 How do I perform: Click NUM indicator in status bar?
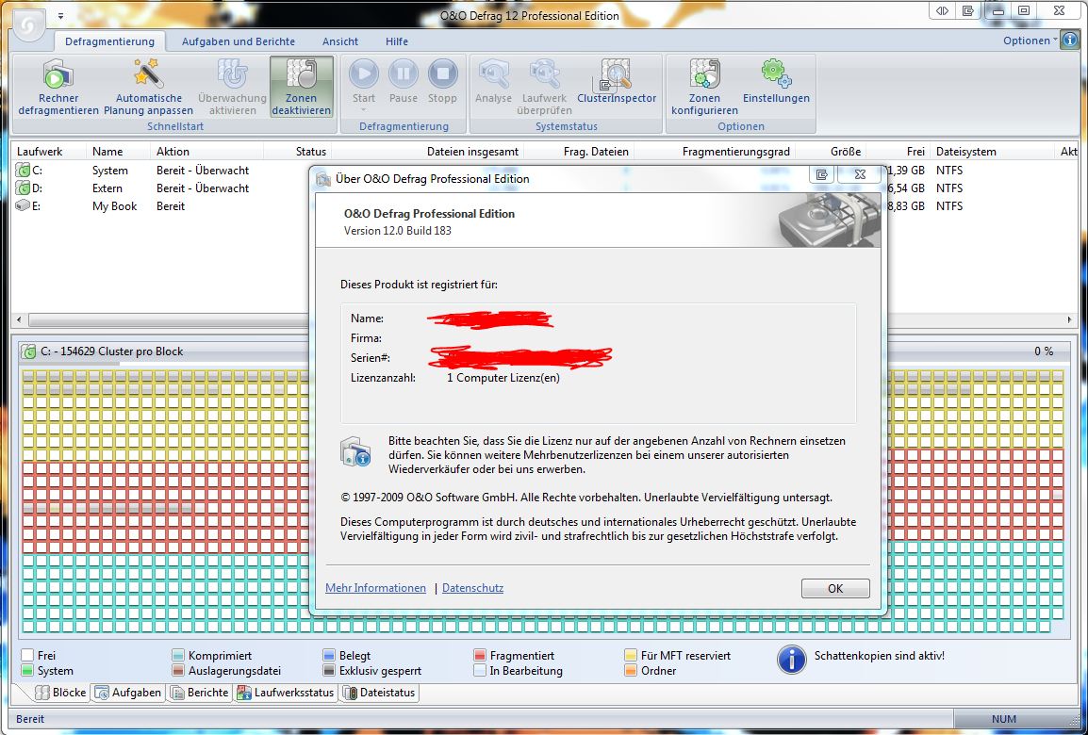pyautogui.click(x=1003, y=719)
